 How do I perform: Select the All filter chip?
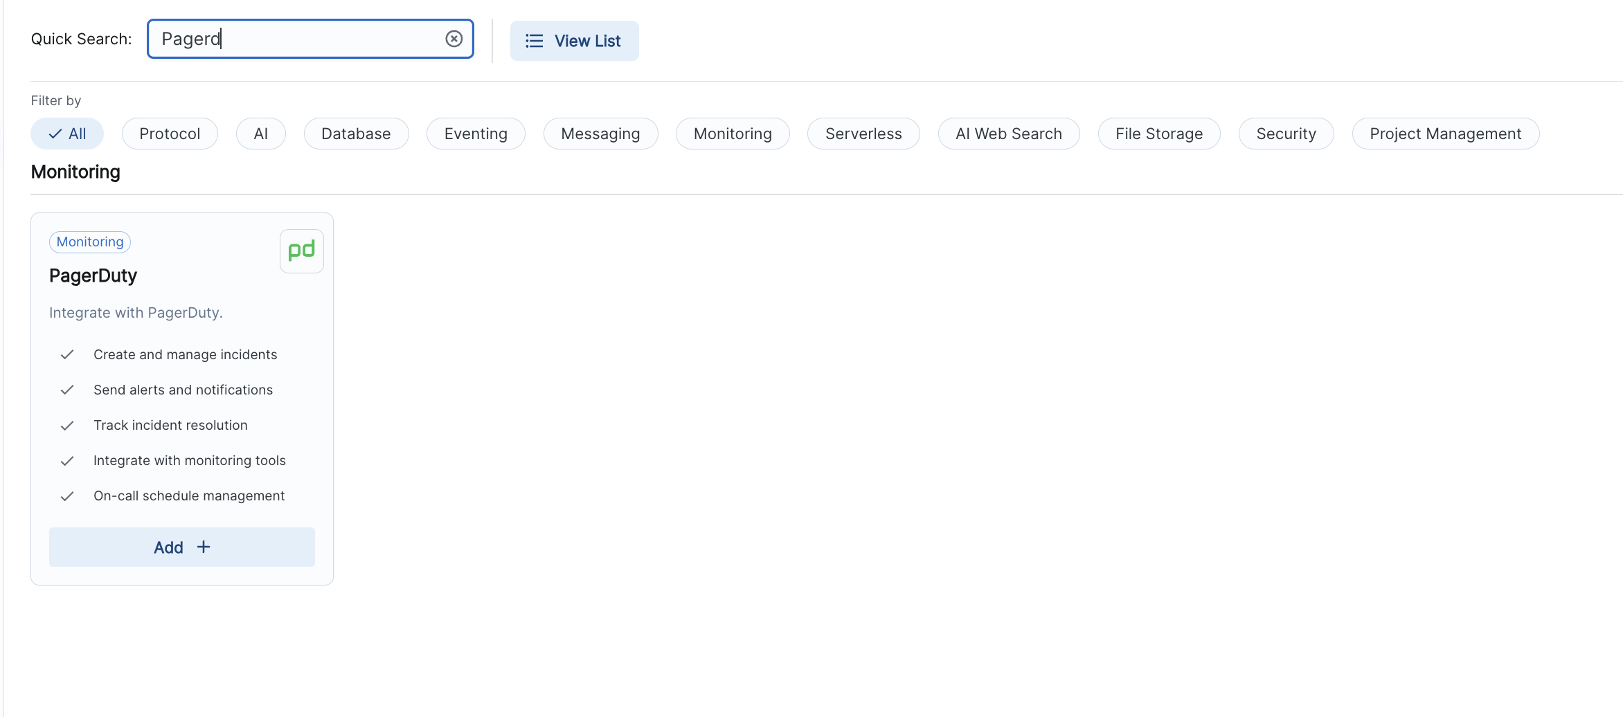tap(67, 134)
